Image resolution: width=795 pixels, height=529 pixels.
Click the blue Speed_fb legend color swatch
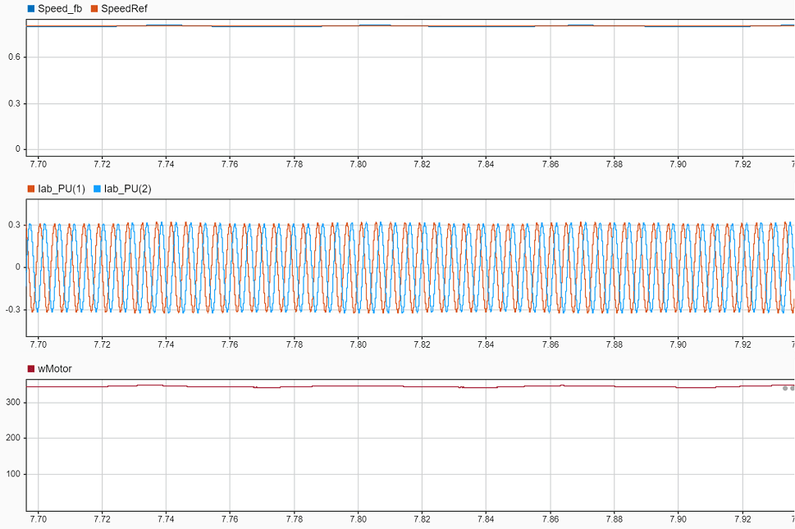coord(31,9)
